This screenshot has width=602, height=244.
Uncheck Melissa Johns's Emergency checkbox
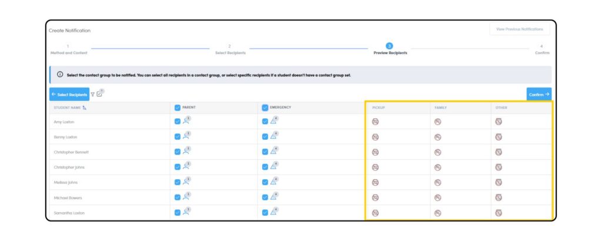[x=265, y=182]
